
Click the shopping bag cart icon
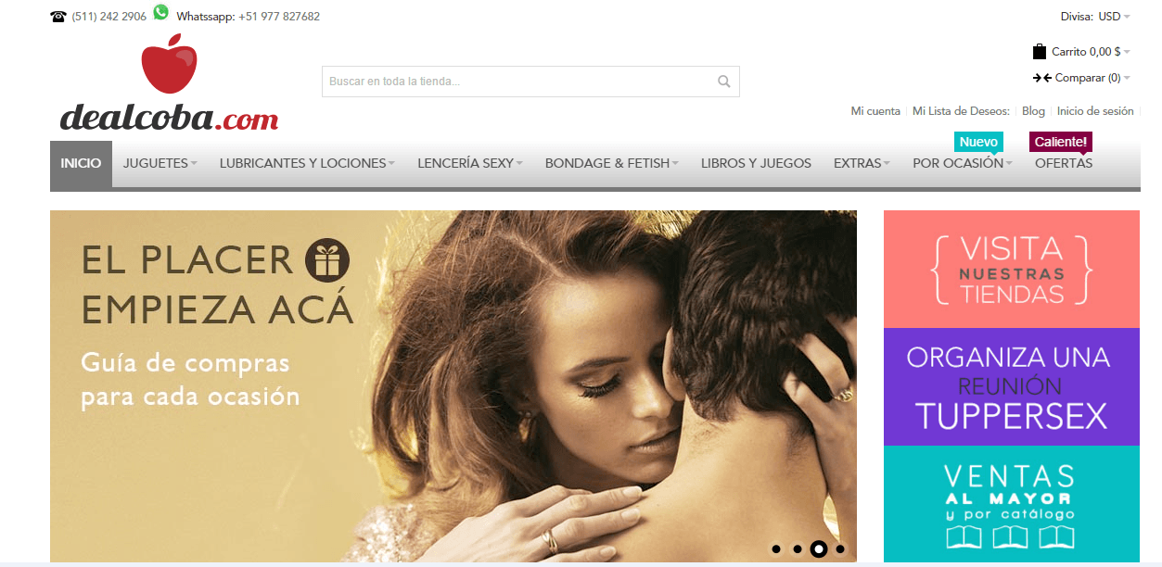tap(1040, 52)
